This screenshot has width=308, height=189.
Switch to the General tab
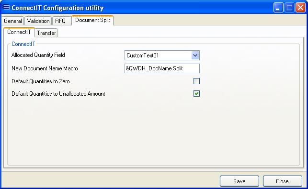point(13,21)
